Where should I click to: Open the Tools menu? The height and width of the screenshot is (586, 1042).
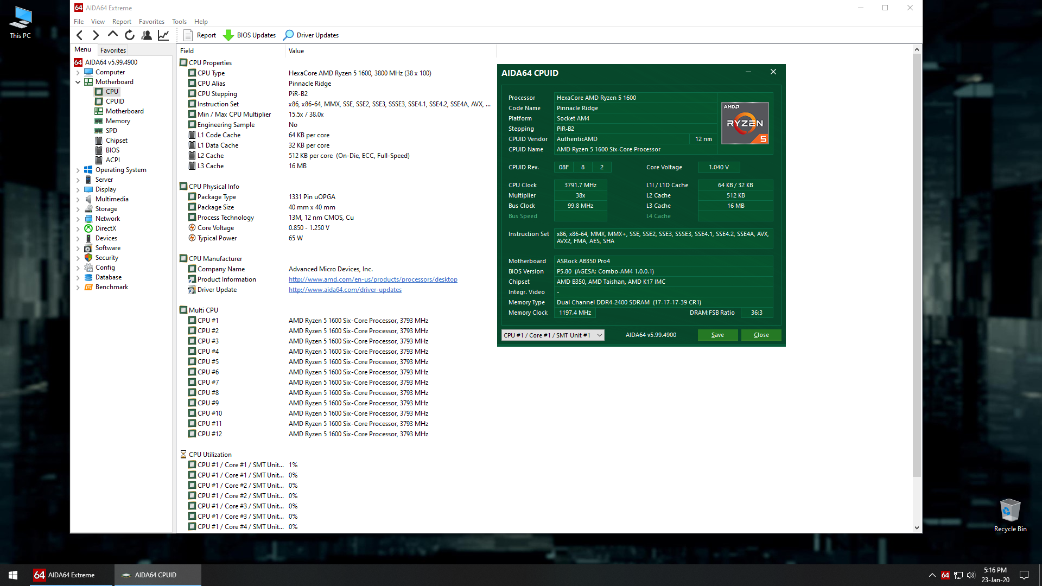[x=179, y=22]
